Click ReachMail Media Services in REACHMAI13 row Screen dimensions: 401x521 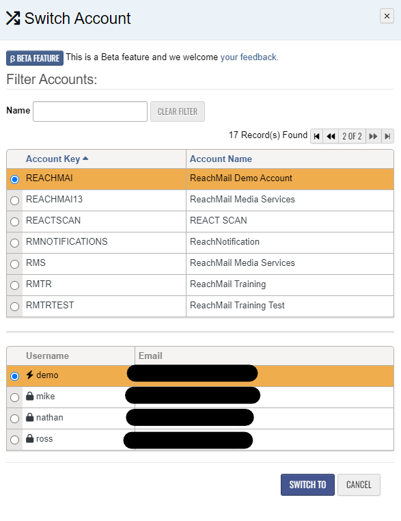pyautogui.click(x=243, y=200)
